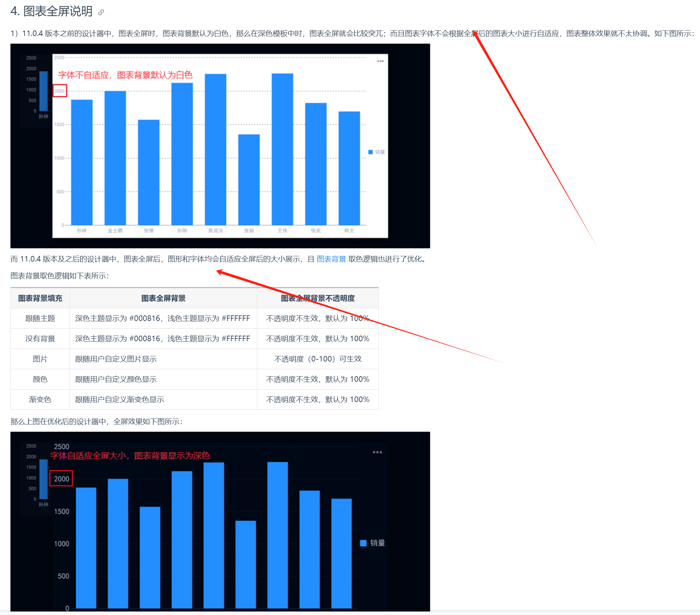Click the paragraph starting 而 11.0.4 版本及之后
Screen dimensions: 700x615
[x=219, y=259]
